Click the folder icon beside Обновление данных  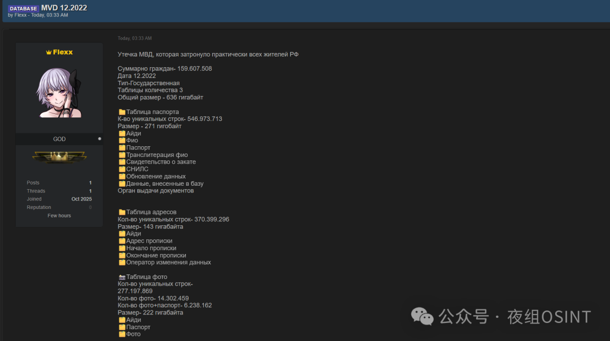(121, 177)
